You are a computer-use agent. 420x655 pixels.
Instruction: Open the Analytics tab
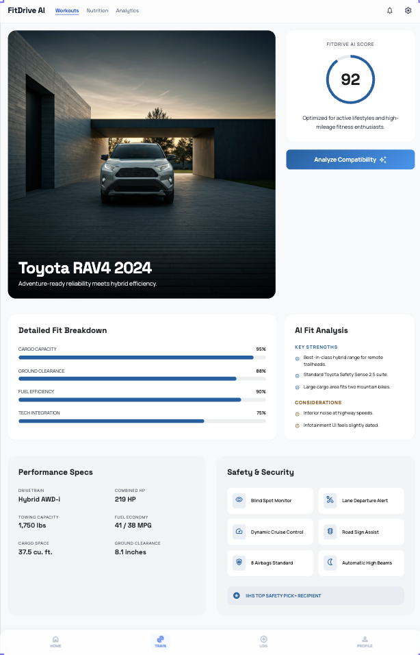[x=127, y=10]
